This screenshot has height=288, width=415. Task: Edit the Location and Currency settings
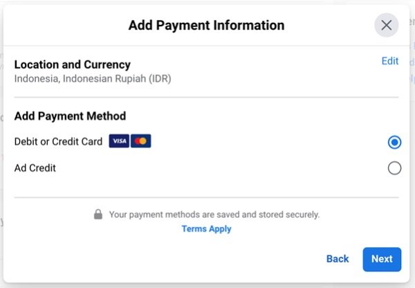pyautogui.click(x=390, y=61)
